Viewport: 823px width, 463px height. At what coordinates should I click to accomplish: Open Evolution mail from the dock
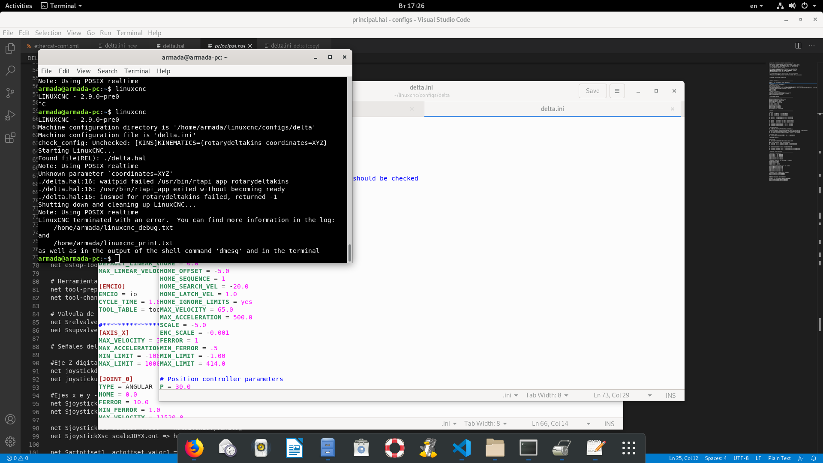pos(228,448)
